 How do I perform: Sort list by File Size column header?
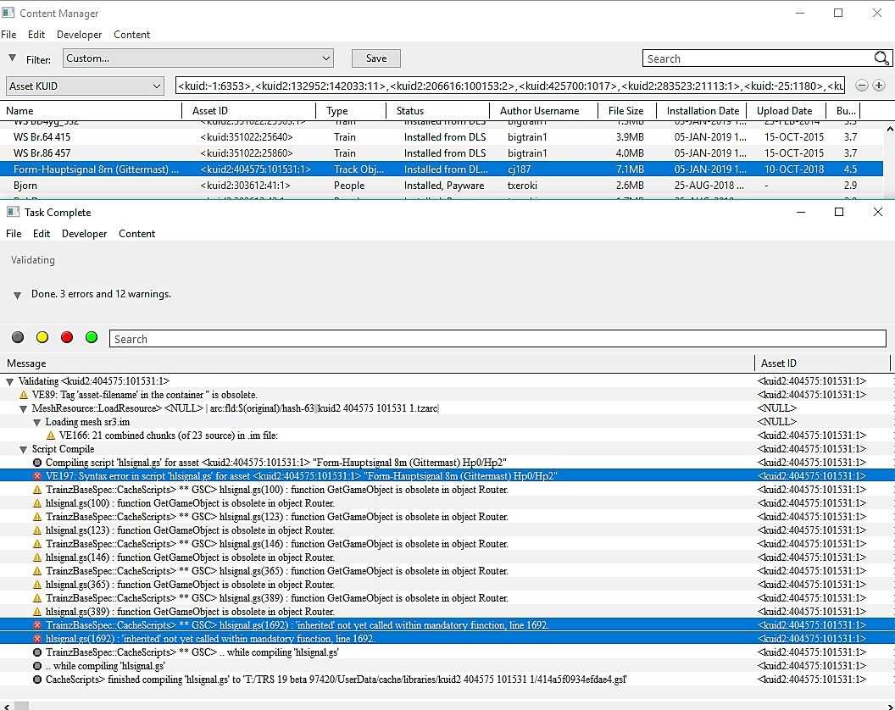tap(625, 110)
